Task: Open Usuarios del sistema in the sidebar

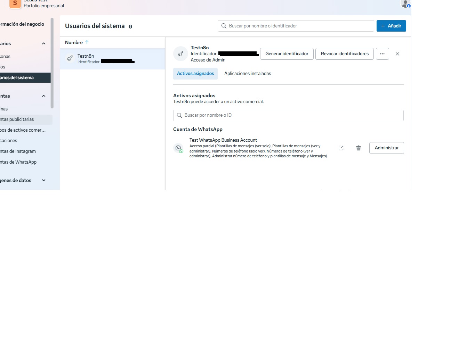Action: [x=25, y=78]
